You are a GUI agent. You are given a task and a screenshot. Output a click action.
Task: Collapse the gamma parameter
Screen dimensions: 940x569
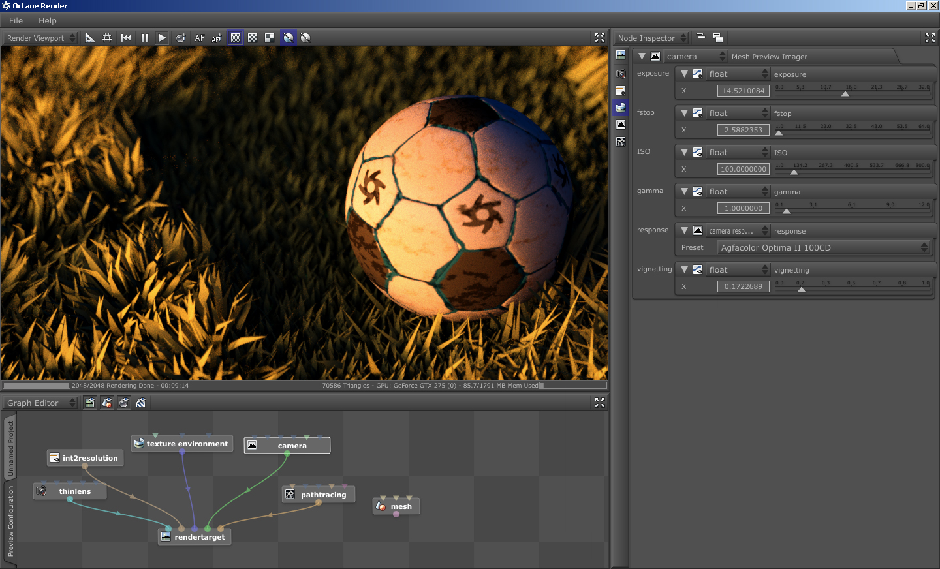coord(684,191)
